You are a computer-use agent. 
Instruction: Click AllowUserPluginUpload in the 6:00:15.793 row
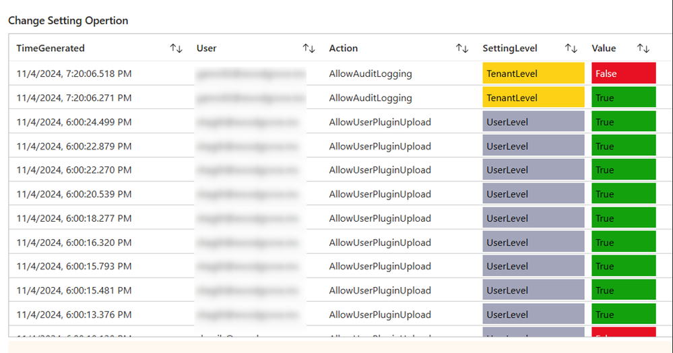tap(380, 266)
